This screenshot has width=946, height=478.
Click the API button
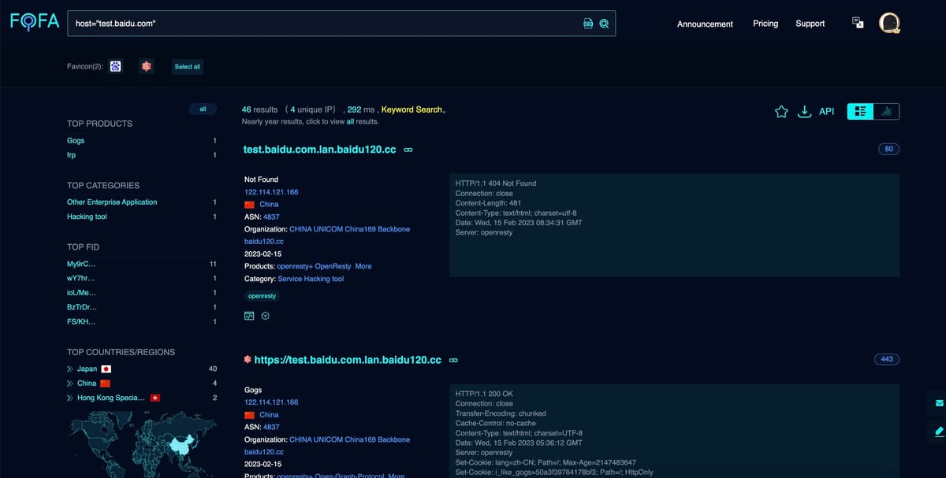pyautogui.click(x=826, y=111)
